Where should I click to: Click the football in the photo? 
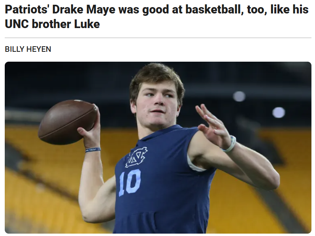(x=67, y=121)
